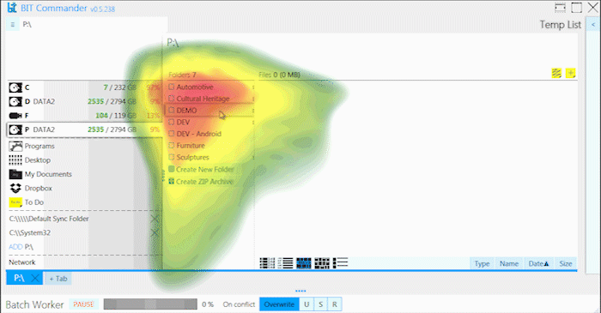Image resolution: width=601 pixels, height=313 pixels.
Task: Choose the last bullet list view icon
Action: click(x=340, y=263)
